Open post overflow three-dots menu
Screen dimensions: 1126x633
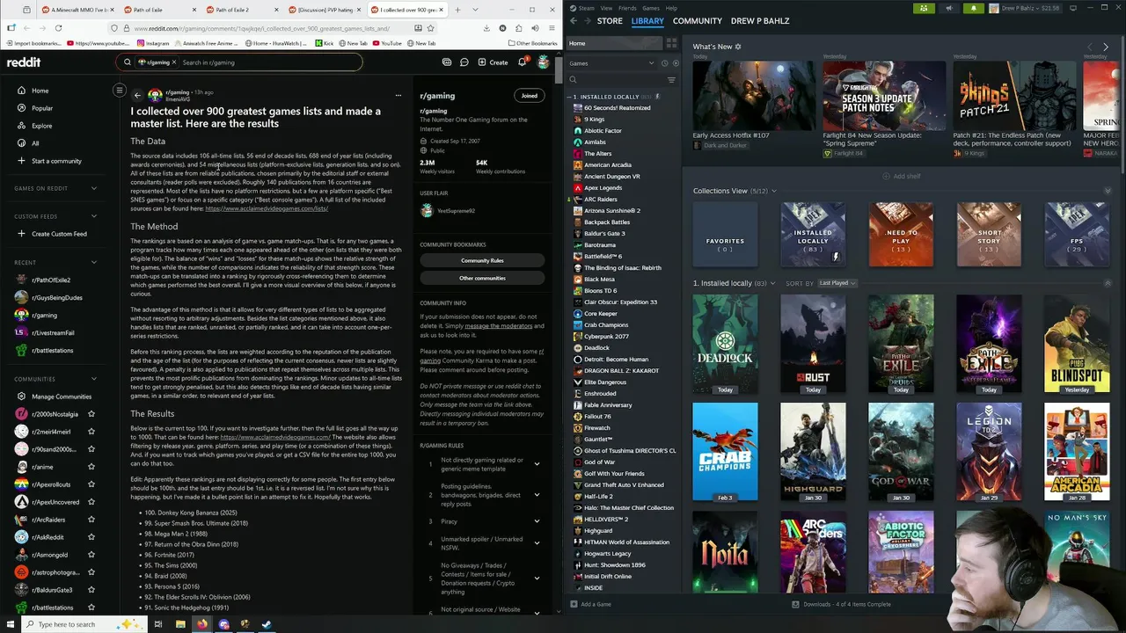[x=398, y=95]
